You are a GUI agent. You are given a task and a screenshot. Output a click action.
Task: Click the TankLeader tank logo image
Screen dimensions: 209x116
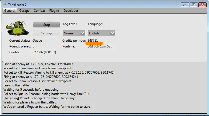[x=17, y=28]
